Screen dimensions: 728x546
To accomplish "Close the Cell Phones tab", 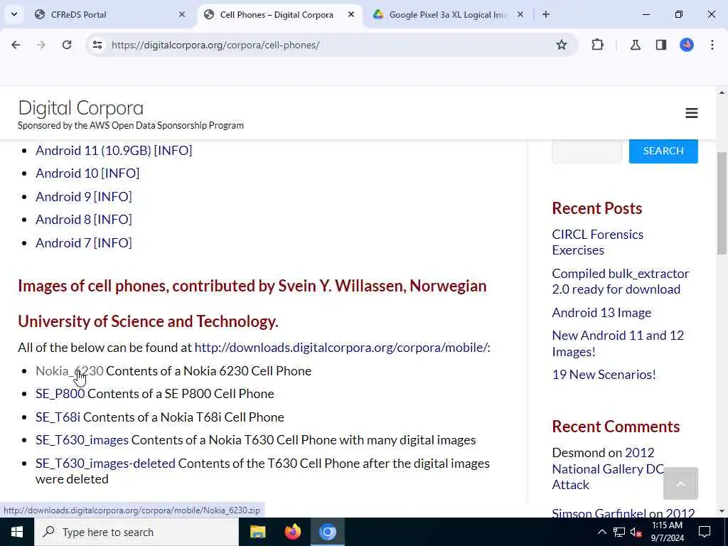I will (x=351, y=14).
